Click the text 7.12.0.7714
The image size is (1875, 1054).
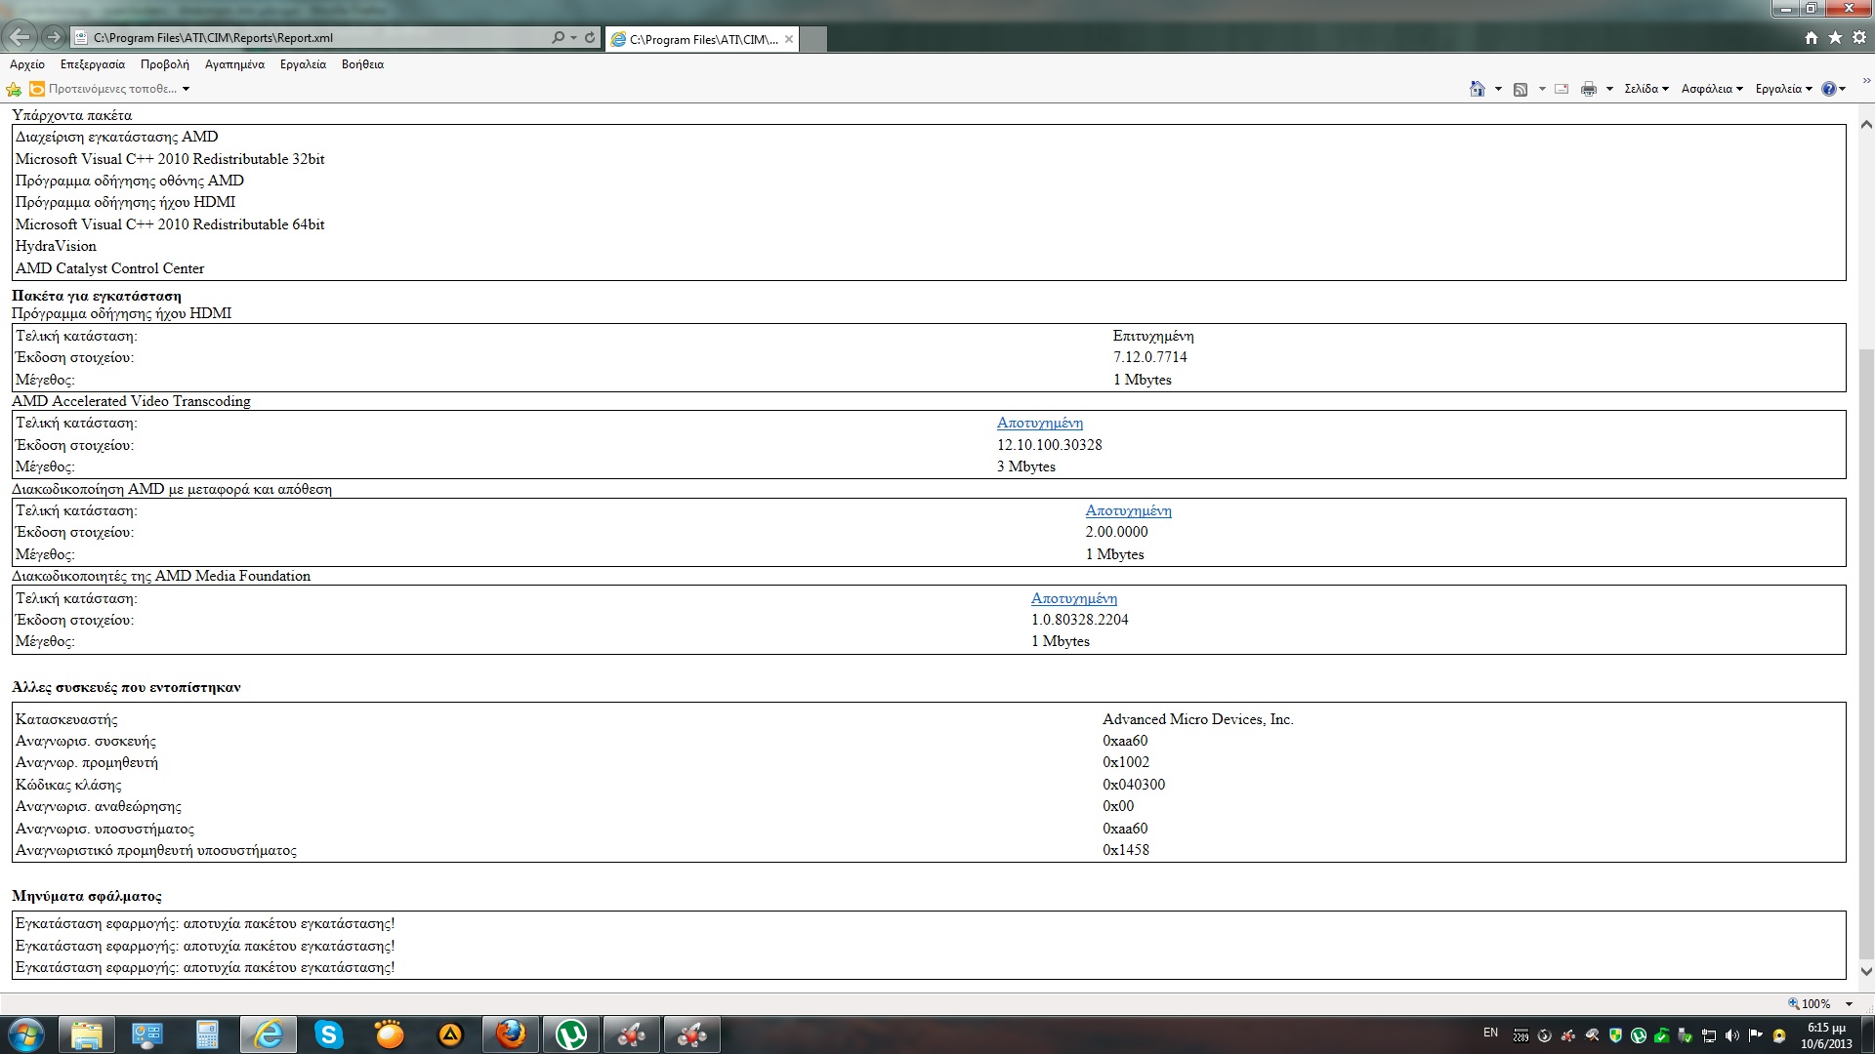1149,357
